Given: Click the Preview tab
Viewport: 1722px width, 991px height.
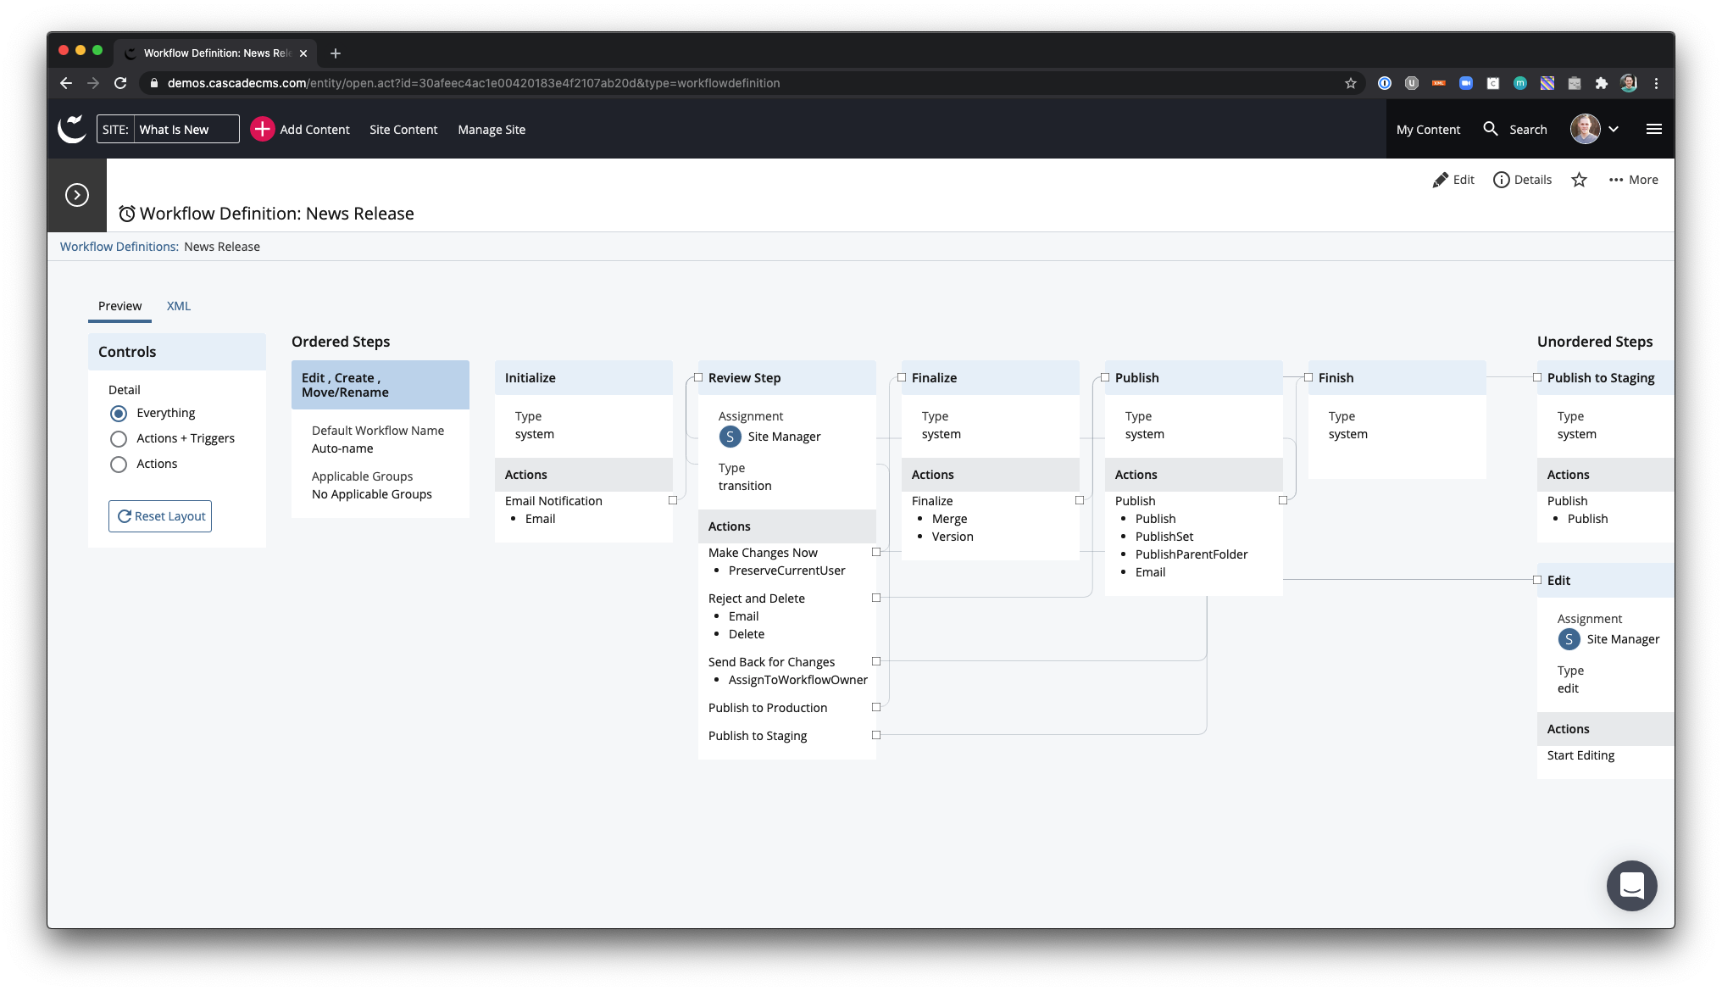Looking at the screenshot, I should coord(119,305).
